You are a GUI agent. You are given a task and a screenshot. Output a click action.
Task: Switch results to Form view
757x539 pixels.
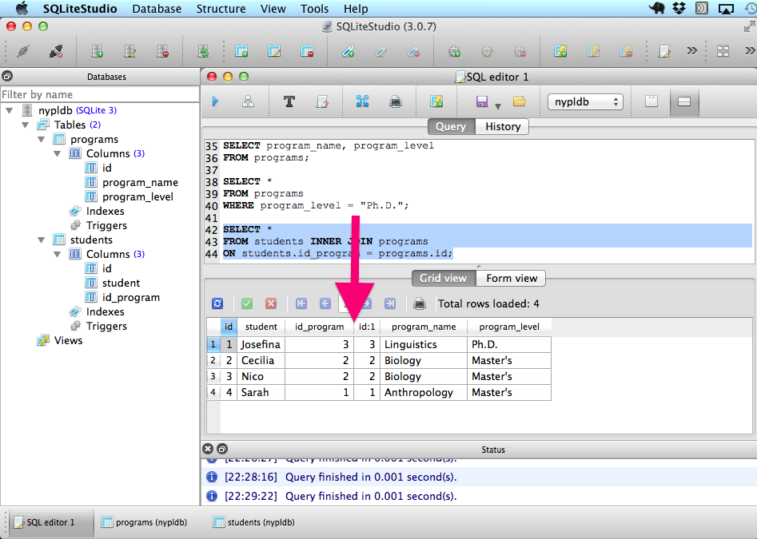coord(512,278)
